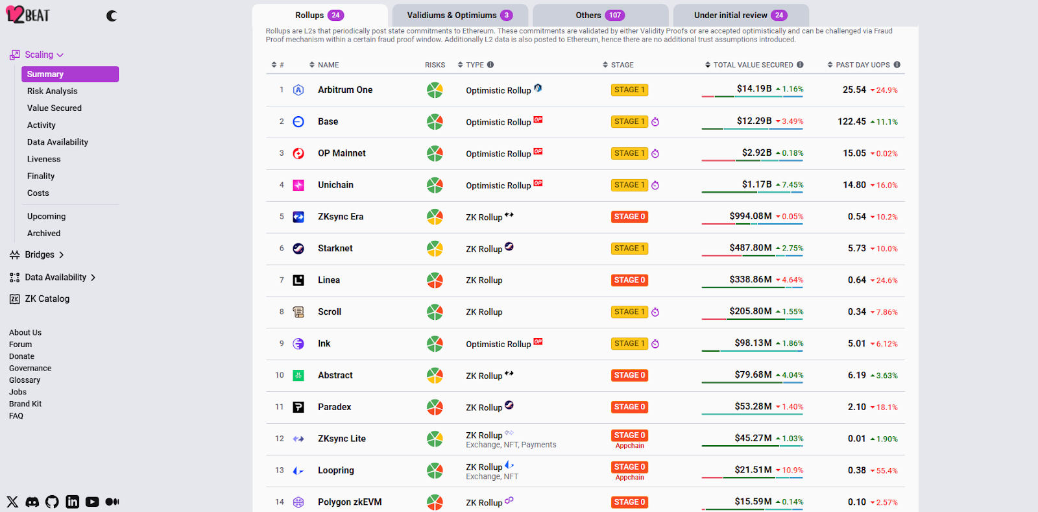Click the OP stack badge in Unichain row

[538, 183]
